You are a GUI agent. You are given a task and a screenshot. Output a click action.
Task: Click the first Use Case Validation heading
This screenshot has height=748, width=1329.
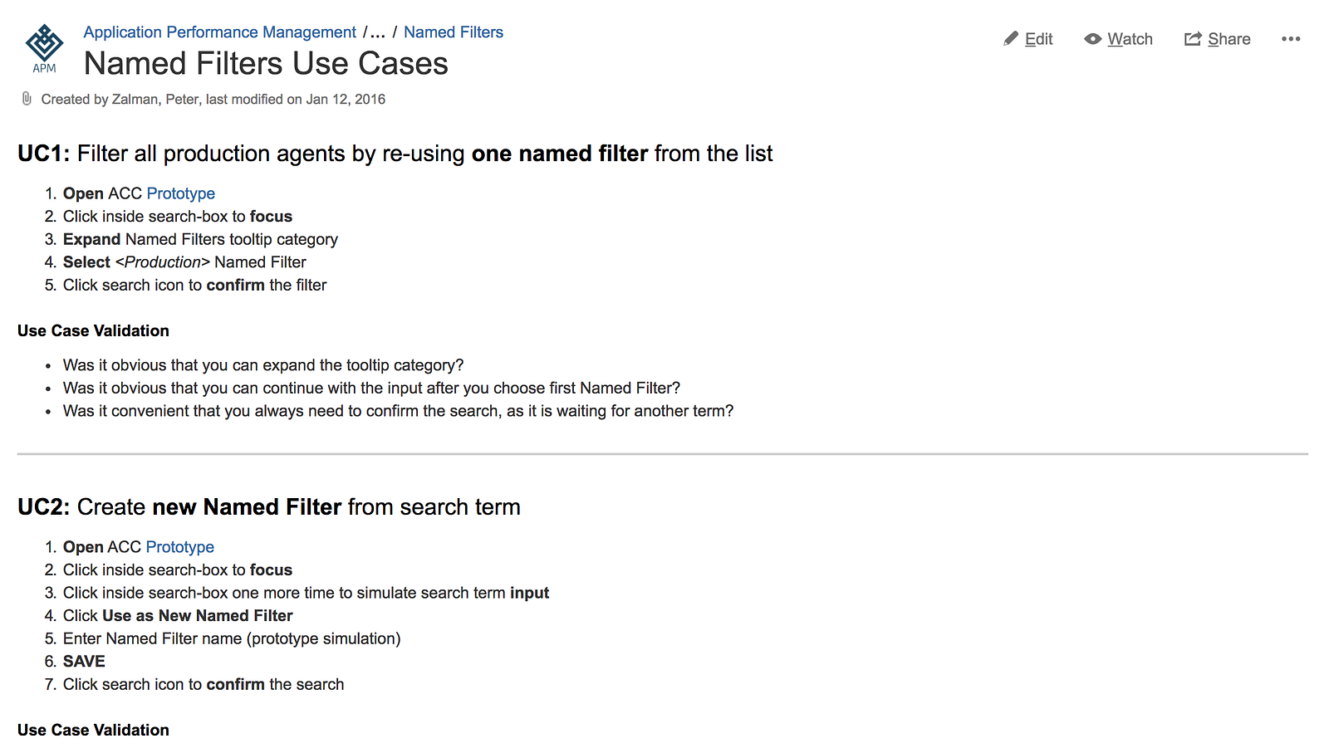click(x=93, y=330)
